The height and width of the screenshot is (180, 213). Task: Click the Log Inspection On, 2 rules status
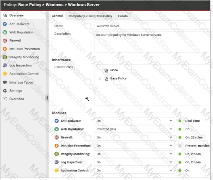pyautogui.click(x=193, y=162)
